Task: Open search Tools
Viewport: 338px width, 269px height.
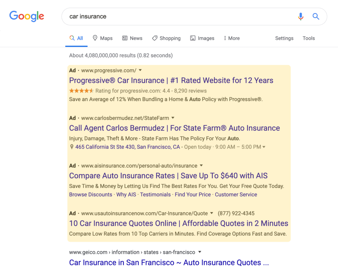Action: 309,38
